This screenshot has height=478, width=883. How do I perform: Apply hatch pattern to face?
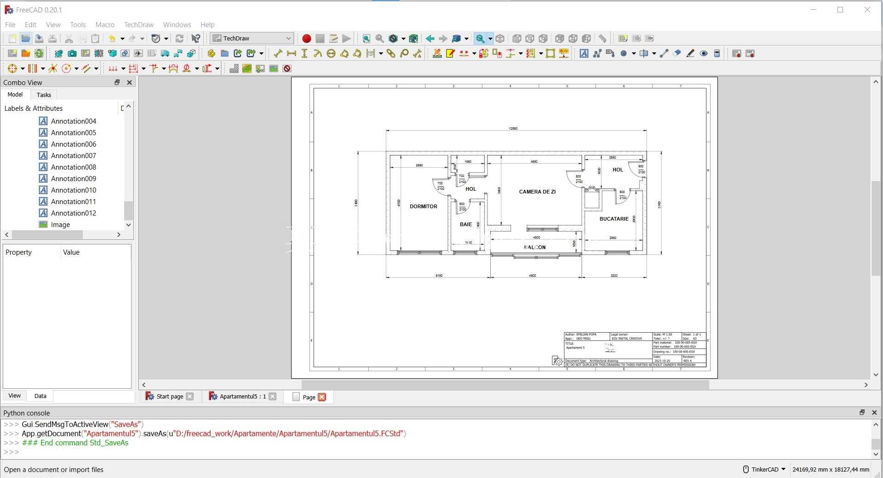pyautogui.click(x=234, y=68)
